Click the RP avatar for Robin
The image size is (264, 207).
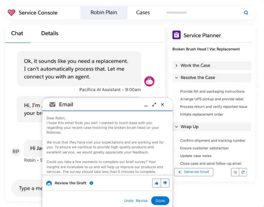pyautogui.click(x=16, y=152)
